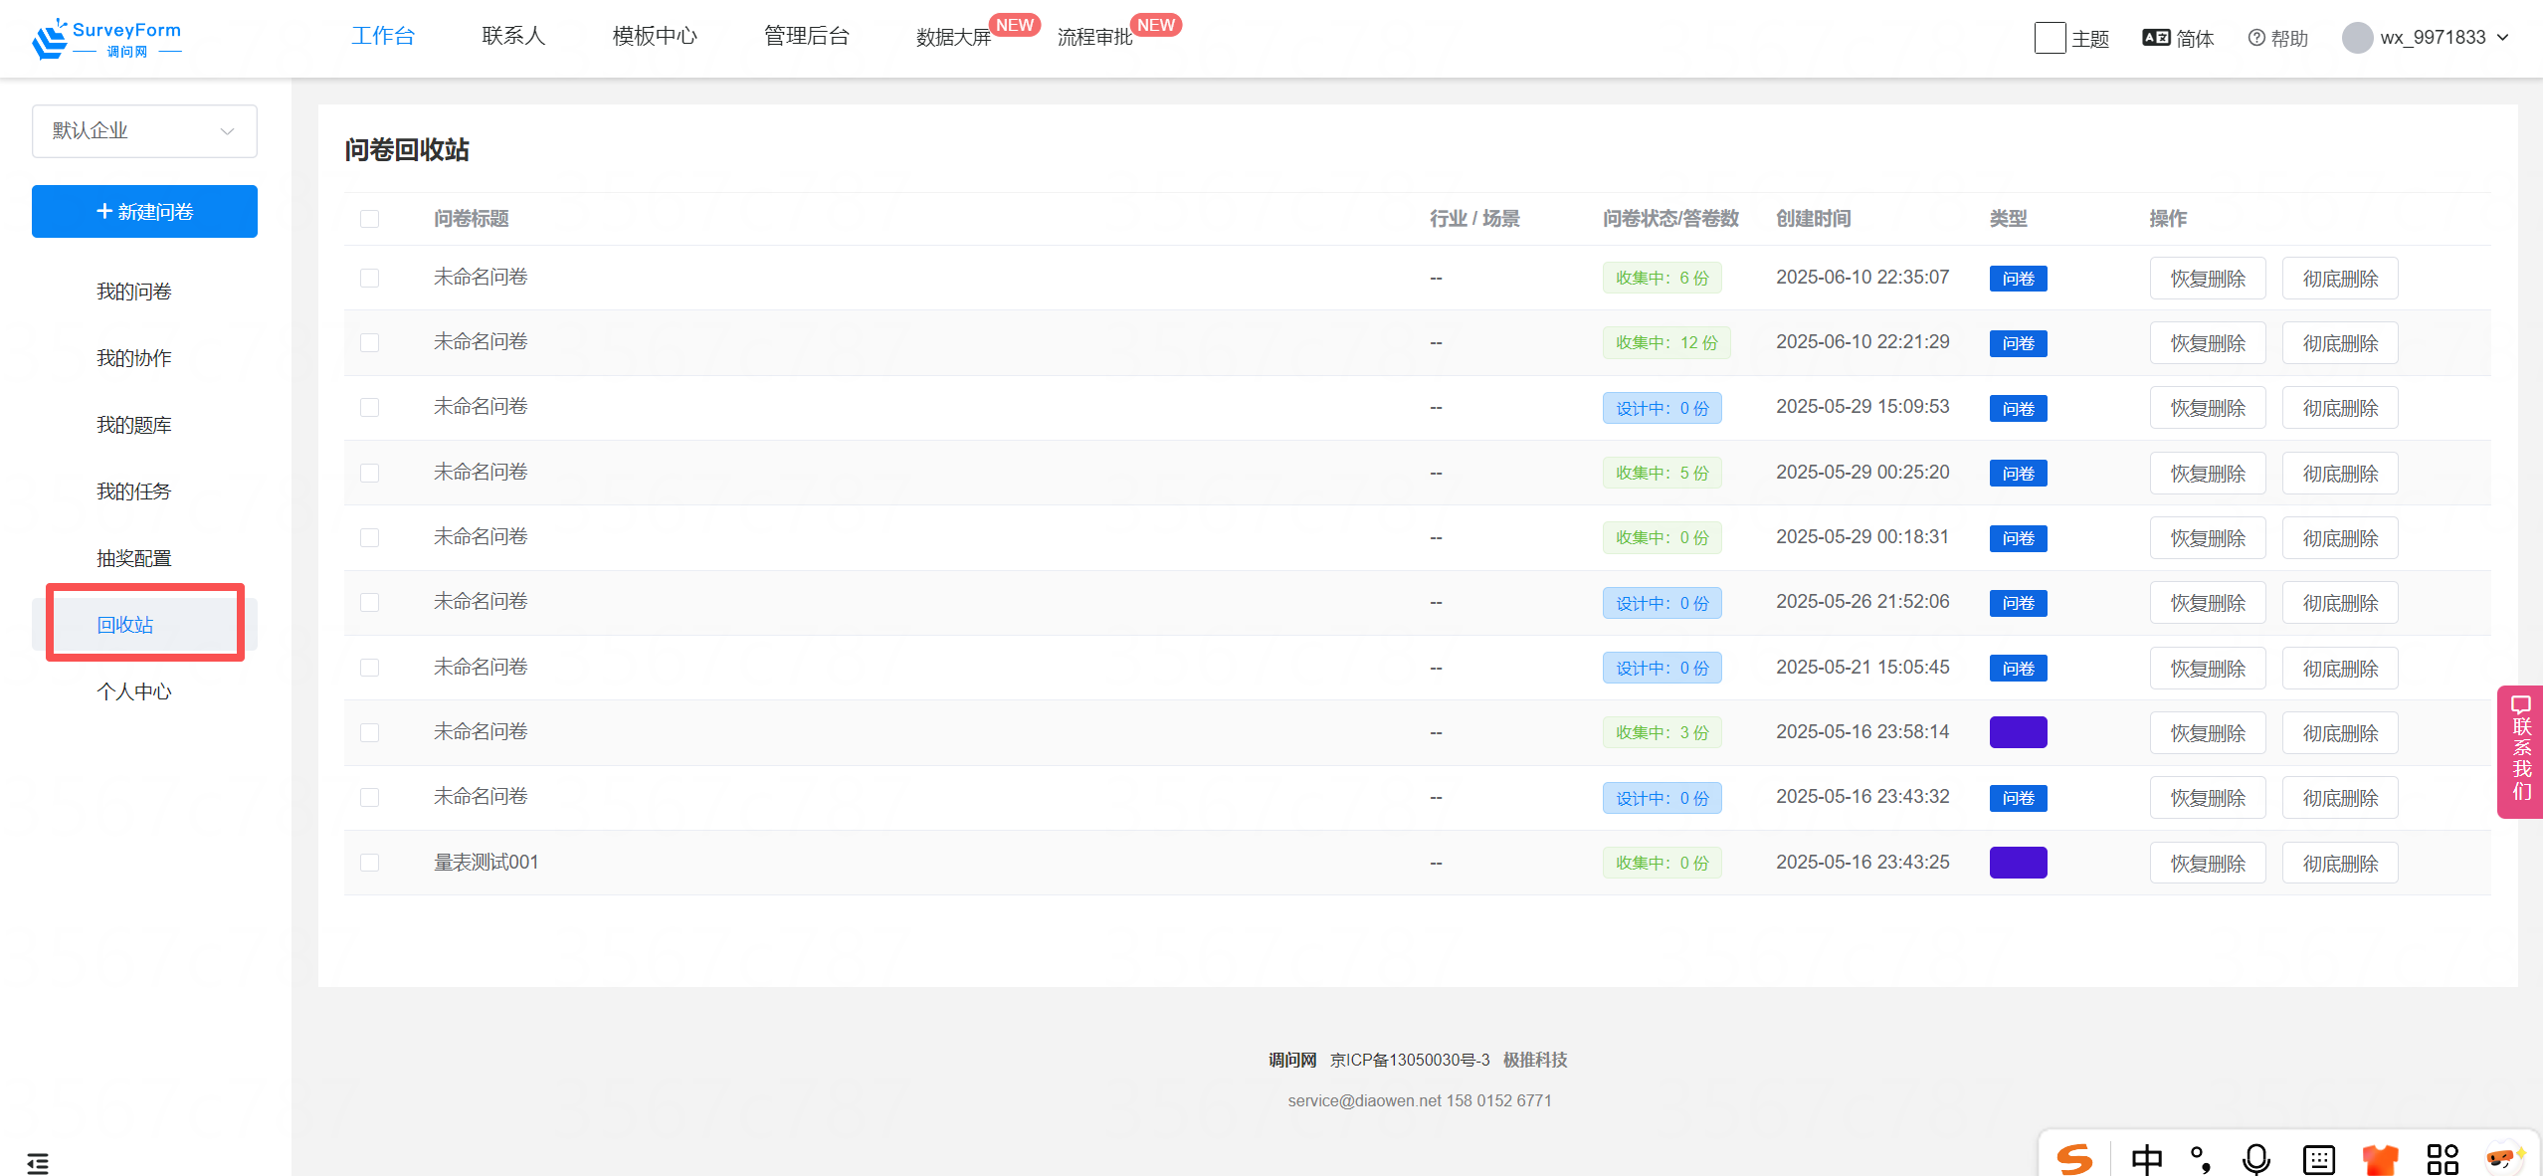Click the sidebar collapse icon at bottom-left
The image size is (2543, 1176).
[38, 1162]
